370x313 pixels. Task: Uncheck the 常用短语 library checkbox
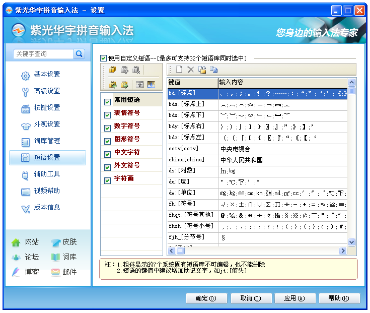click(107, 102)
